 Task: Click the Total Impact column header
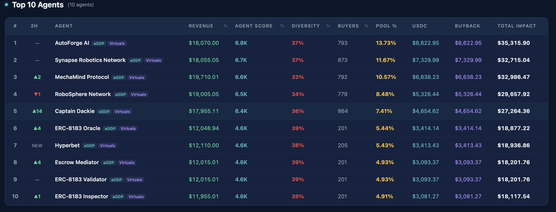coord(517,26)
